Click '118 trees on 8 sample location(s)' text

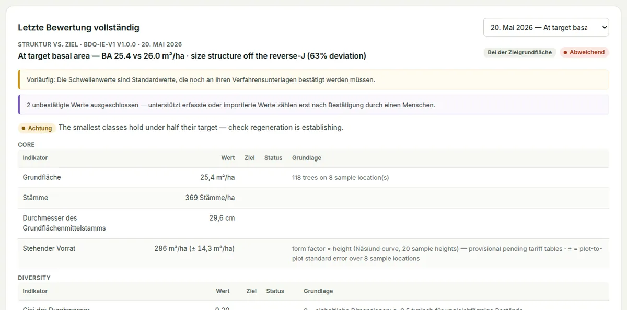[340, 178]
